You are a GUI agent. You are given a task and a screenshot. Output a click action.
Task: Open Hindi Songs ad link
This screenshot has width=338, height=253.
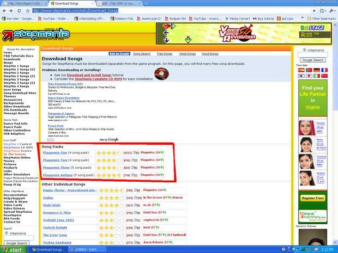click(x=188, y=54)
